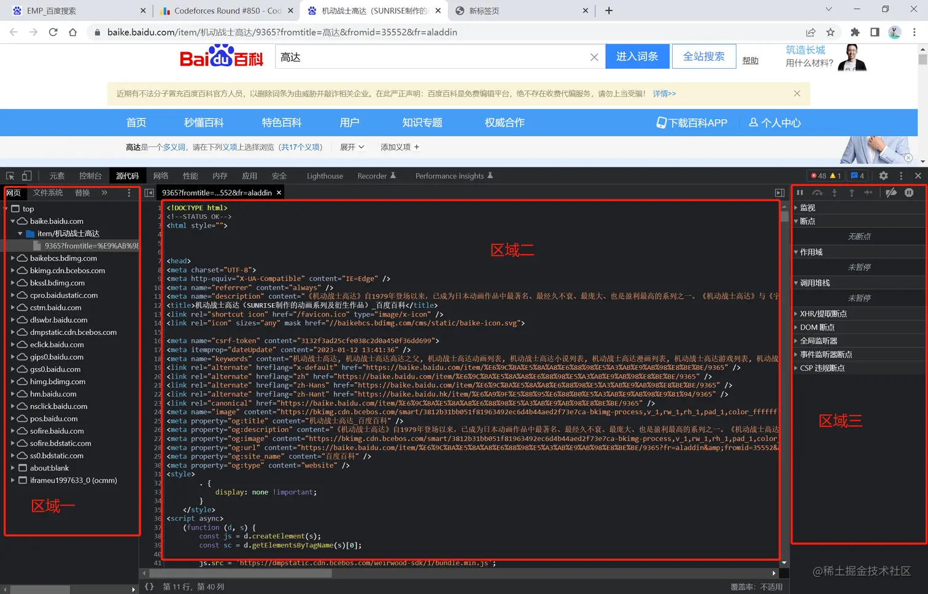The width and height of the screenshot is (928, 594).
Task: Open the 48 errors counter
Action: coord(818,175)
